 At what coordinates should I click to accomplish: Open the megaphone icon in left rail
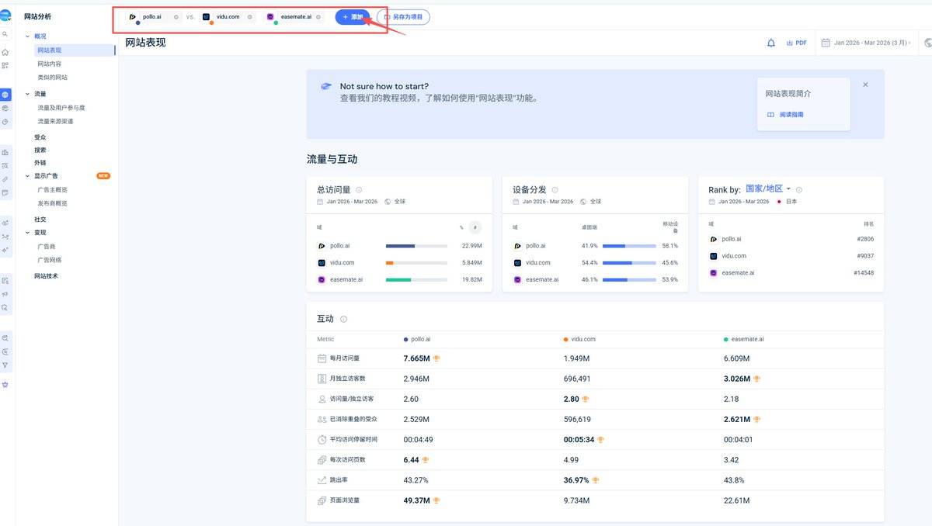coord(5,294)
